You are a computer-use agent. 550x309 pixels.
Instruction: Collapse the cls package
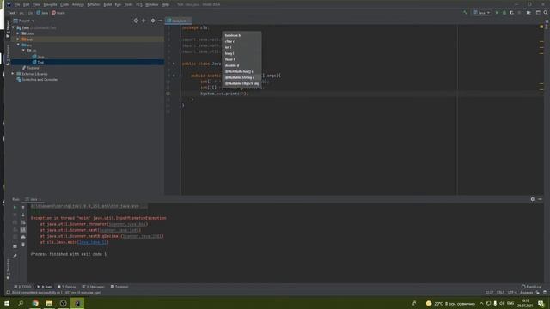[23, 51]
